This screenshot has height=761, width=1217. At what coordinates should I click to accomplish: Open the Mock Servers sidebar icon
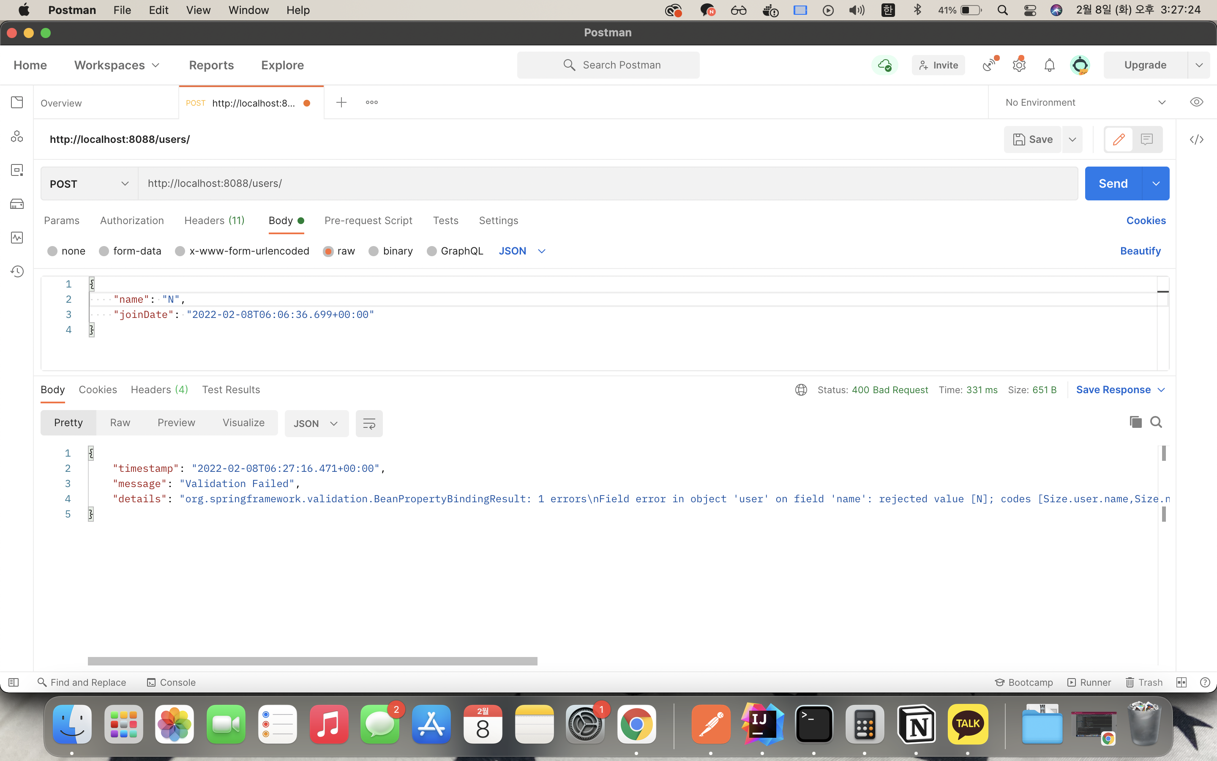(x=17, y=204)
